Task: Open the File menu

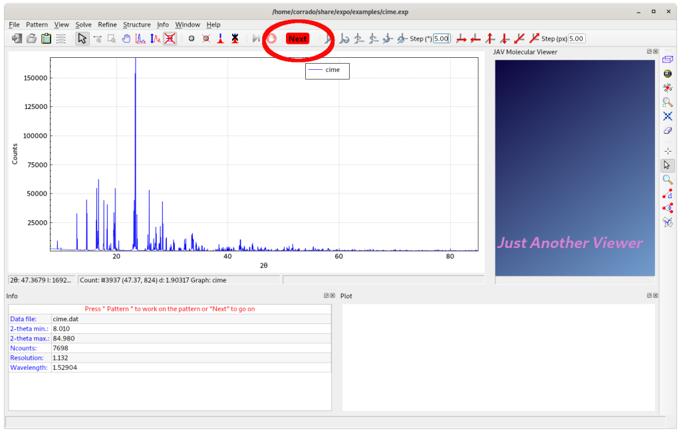Action: coord(14,25)
